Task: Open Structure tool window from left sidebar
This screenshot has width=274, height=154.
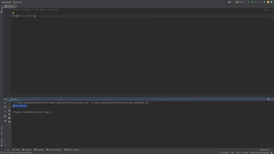Action: tap(2, 130)
